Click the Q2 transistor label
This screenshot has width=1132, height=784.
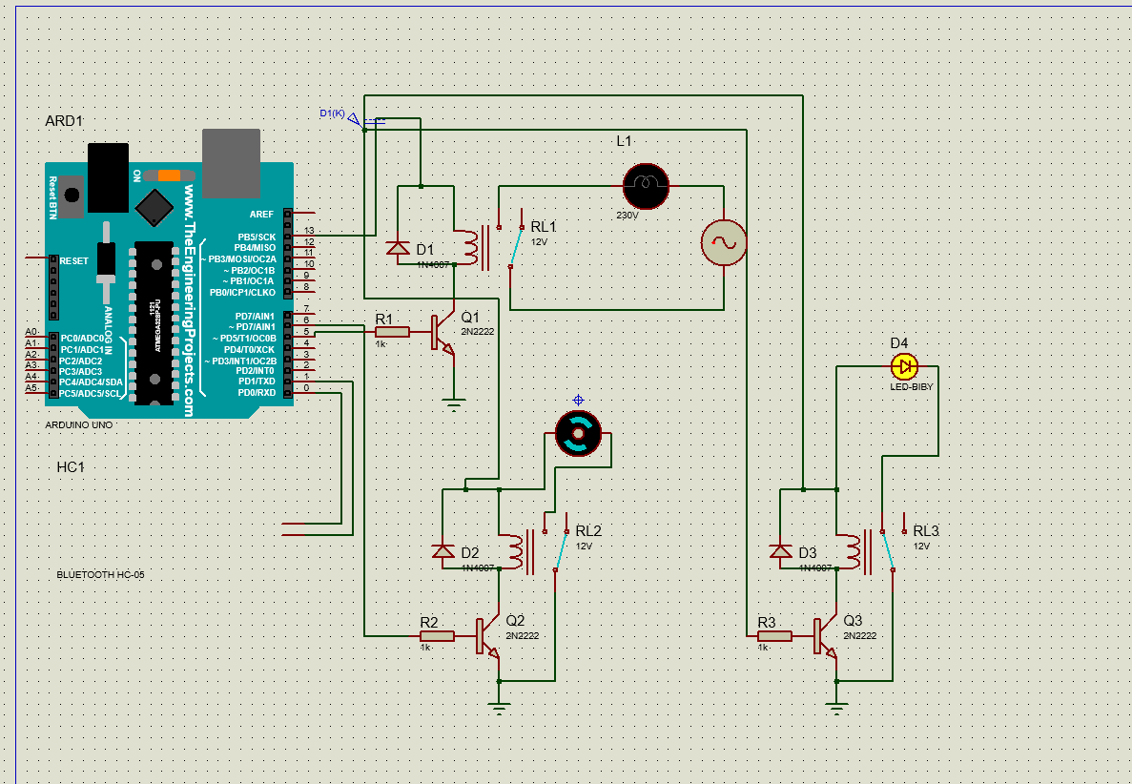[x=516, y=620]
